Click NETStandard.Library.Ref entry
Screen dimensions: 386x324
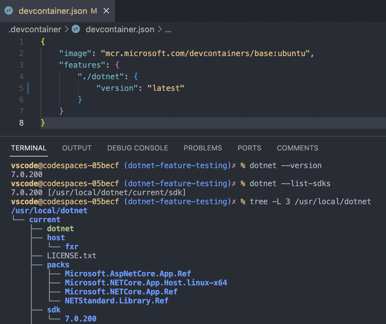pyautogui.click(x=117, y=301)
